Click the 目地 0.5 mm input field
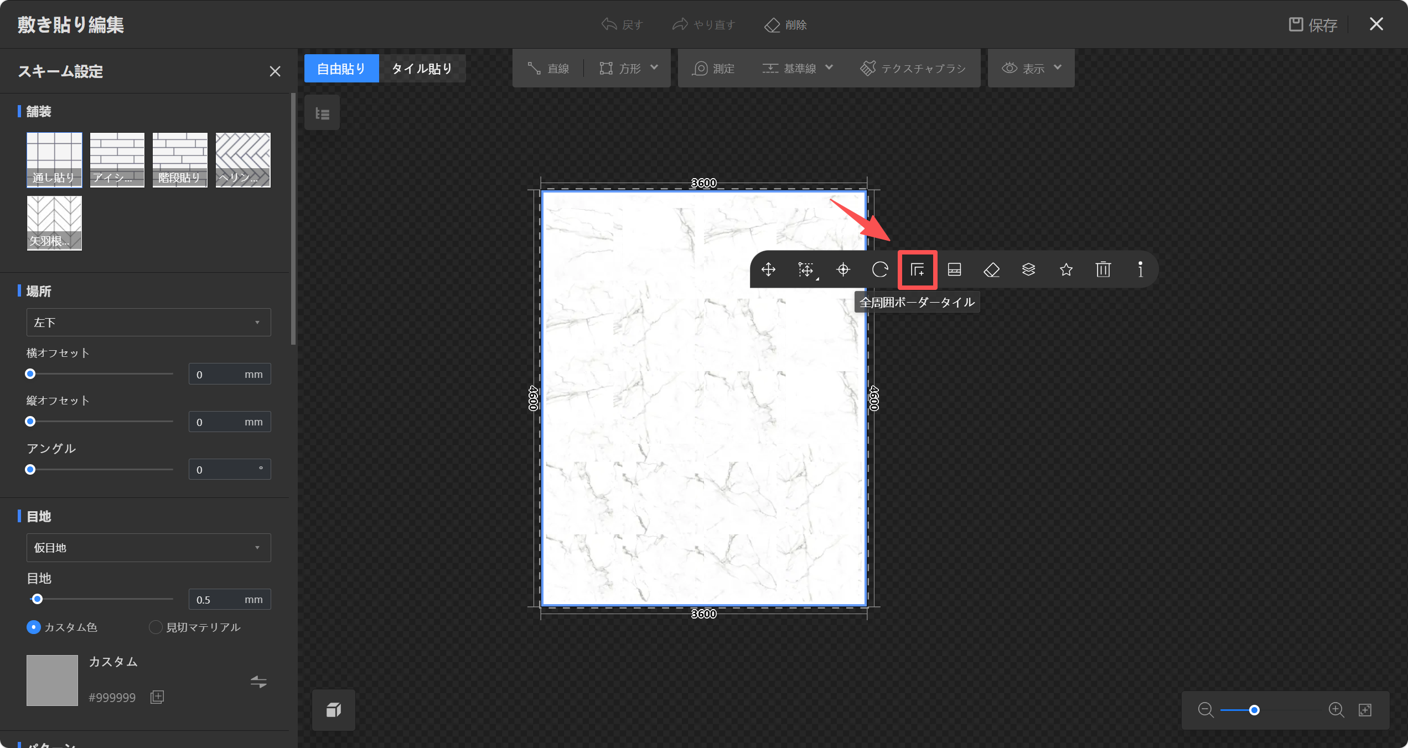 click(230, 599)
